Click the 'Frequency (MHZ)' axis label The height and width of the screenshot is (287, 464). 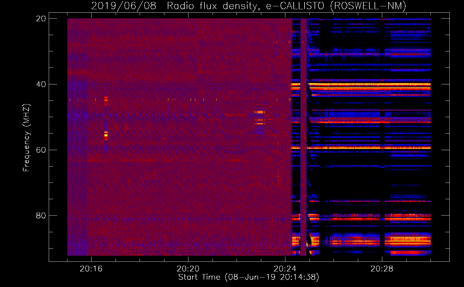tap(26, 137)
